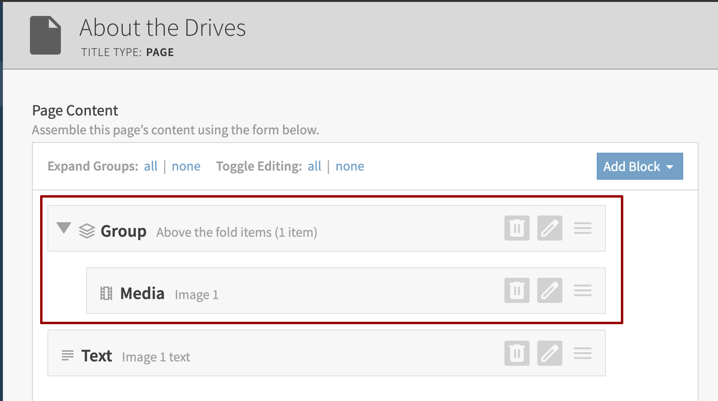The width and height of the screenshot is (718, 401).
Task: Edit the Media Image 1 block
Action: click(x=549, y=290)
